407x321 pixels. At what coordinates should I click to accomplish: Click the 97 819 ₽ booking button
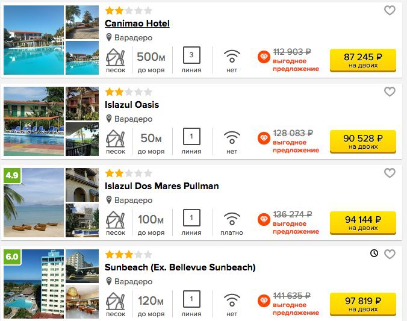point(363,304)
